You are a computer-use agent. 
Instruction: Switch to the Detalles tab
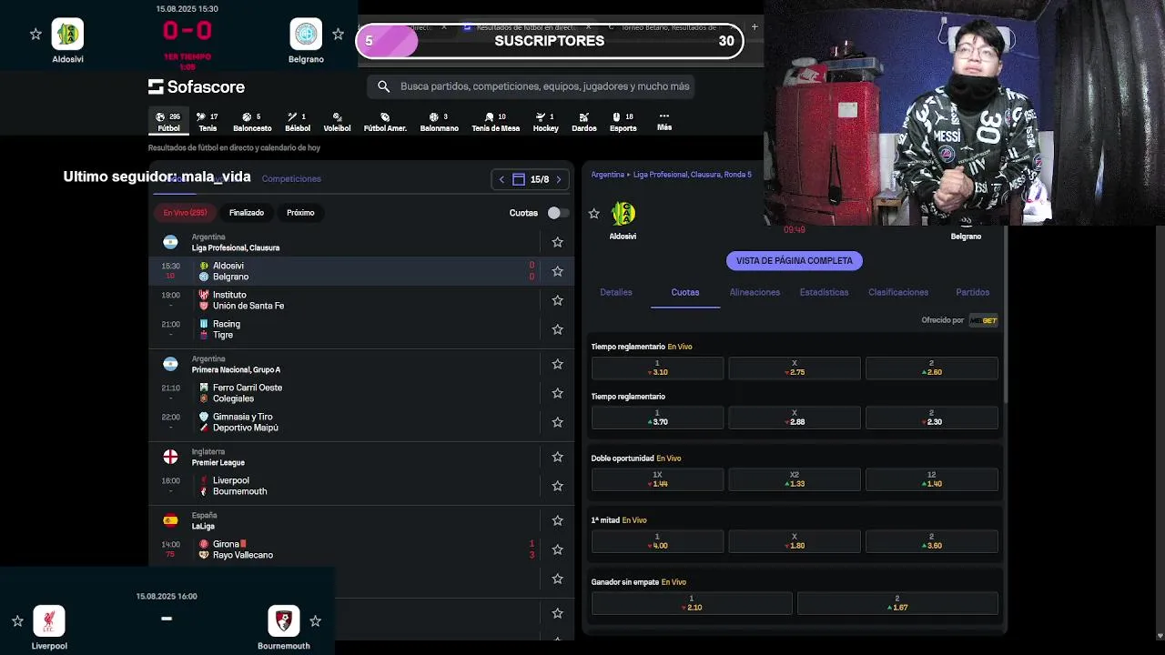click(616, 292)
